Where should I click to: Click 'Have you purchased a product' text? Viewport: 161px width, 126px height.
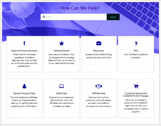point(136,106)
